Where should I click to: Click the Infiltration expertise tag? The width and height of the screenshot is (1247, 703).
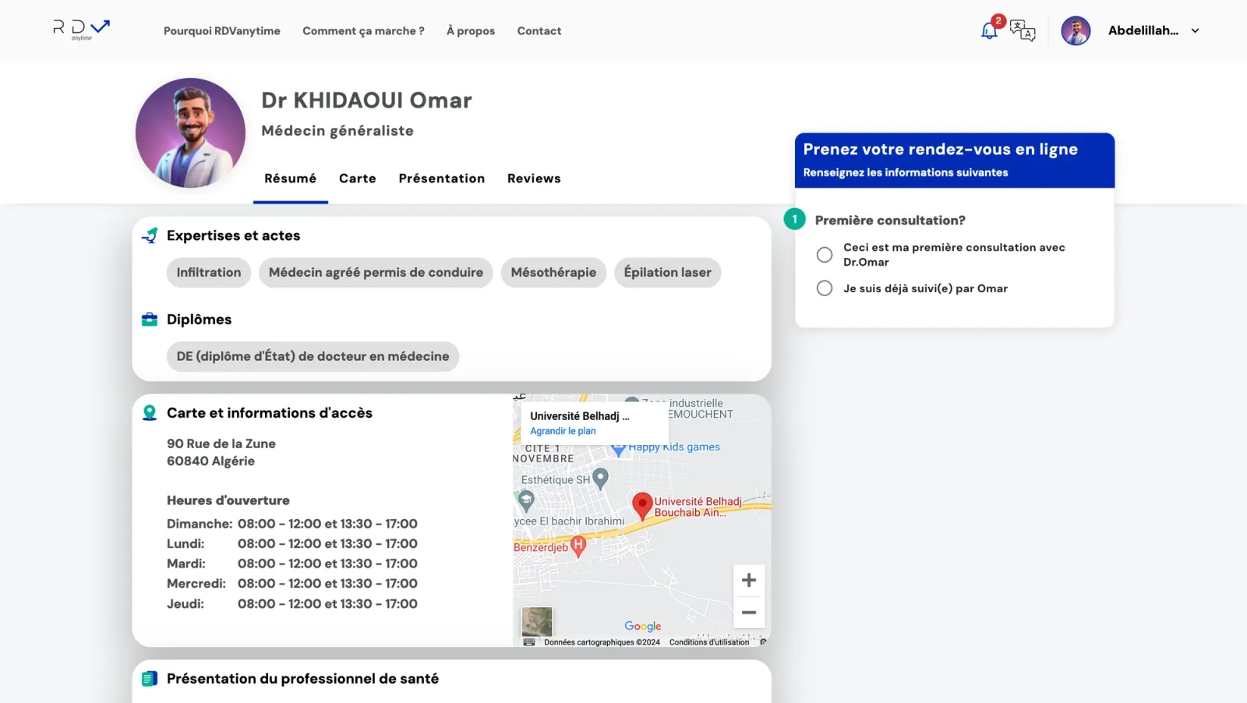click(x=209, y=273)
